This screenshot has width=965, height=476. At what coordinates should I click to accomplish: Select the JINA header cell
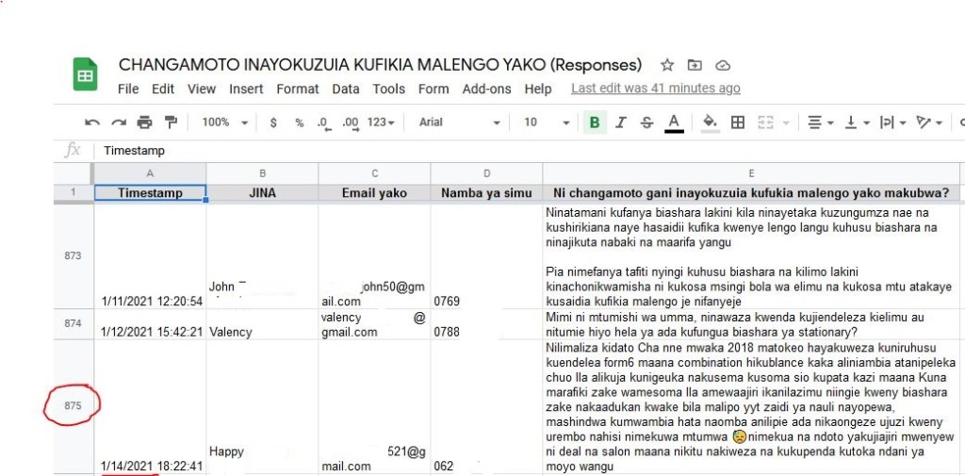[262, 192]
